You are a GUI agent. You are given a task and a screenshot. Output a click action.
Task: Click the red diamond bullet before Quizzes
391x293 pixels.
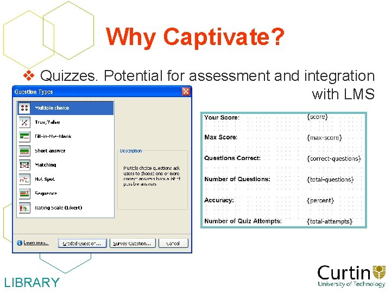point(29,76)
